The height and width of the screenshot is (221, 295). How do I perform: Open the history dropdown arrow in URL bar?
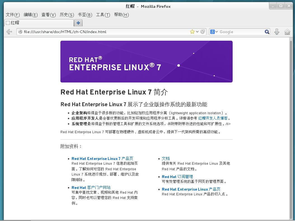[197, 32]
